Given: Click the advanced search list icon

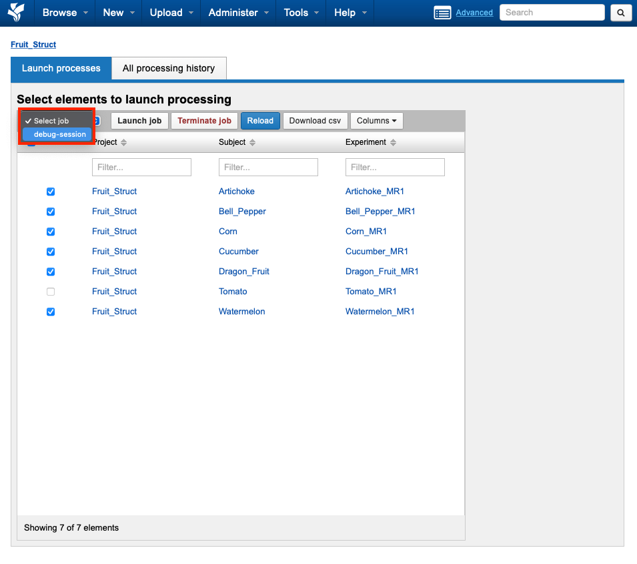Looking at the screenshot, I should click(442, 13).
